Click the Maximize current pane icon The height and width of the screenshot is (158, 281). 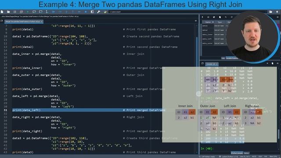[x=92, y=12]
